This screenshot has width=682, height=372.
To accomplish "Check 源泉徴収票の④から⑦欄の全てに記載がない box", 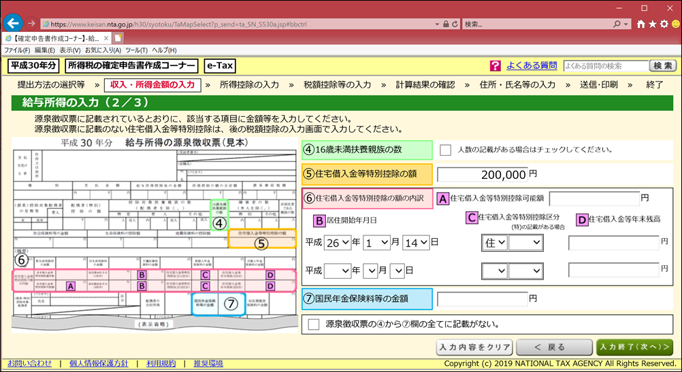I will (313, 324).
